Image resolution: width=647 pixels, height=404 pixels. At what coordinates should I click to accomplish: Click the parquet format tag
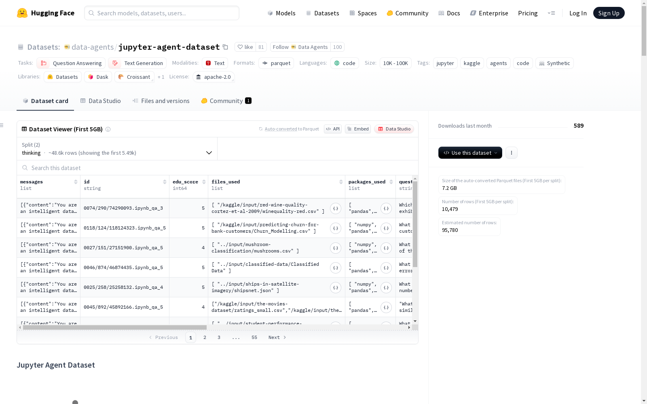pyautogui.click(x=277, y=63)
